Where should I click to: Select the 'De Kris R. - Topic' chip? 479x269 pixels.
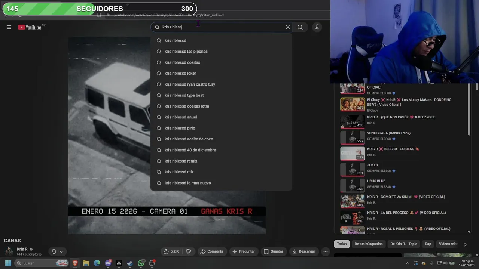404,244
